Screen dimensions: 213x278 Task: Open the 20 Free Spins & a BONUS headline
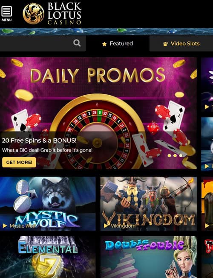pyautogui.click(x=39, y=140)
